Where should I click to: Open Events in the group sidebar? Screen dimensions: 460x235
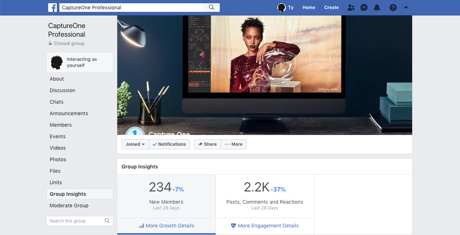click(58, 136)
